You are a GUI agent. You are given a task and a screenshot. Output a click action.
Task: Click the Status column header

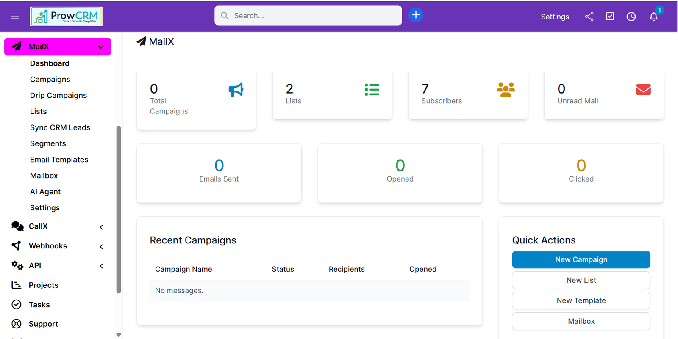pos(283,269)
